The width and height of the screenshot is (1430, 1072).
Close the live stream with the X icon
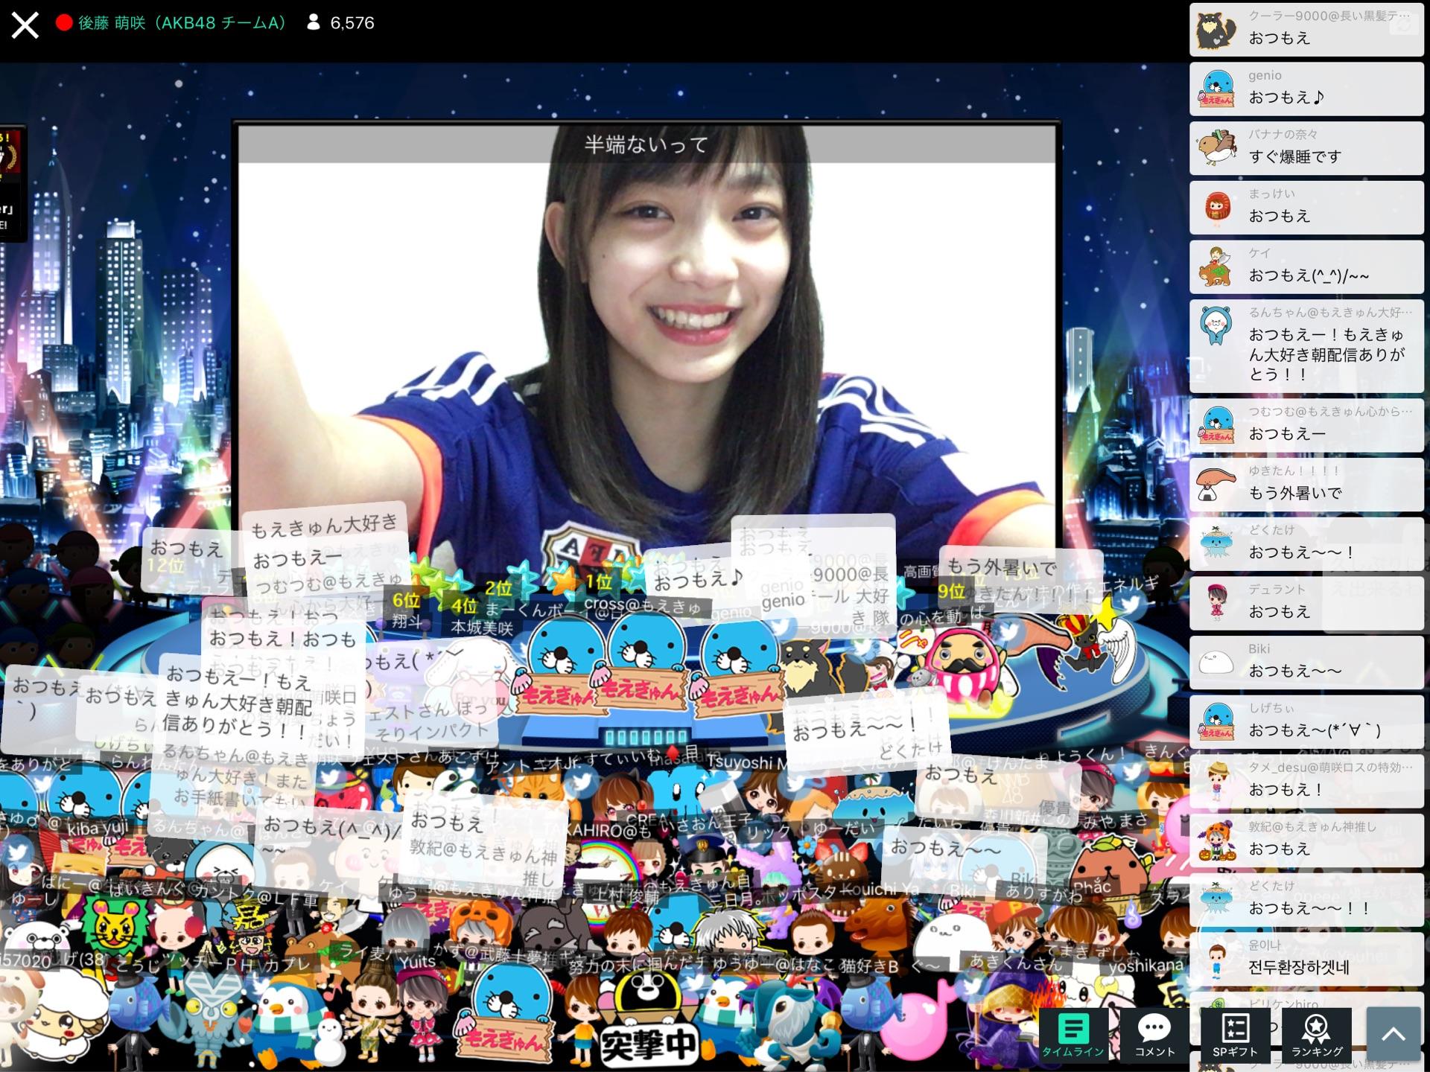click(25, 25)
